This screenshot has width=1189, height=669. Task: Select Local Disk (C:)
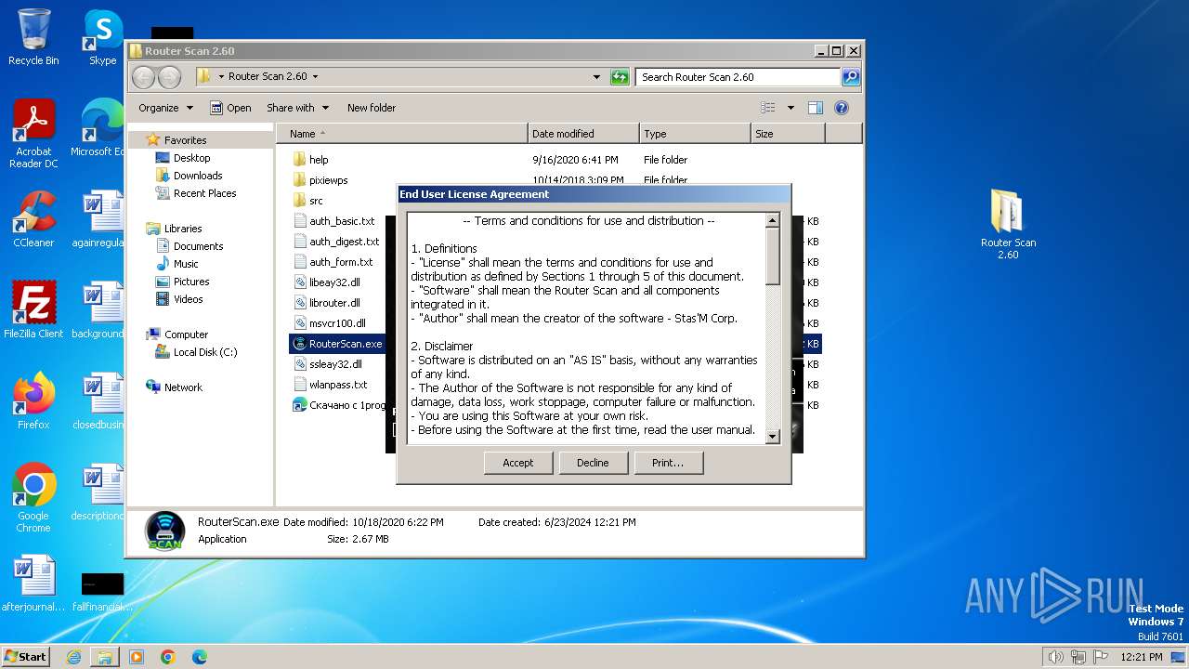tap(204, 352)
